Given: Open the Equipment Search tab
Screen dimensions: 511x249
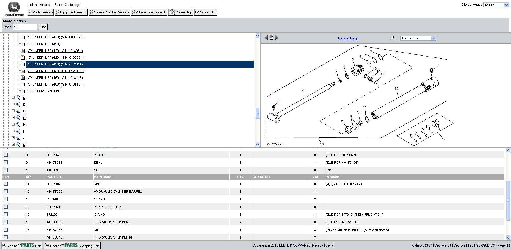Looking at the screenshot, I should pyautogui.click(x=71, y=12).
